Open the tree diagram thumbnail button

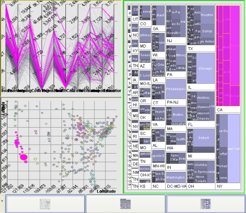coord(206,204)
